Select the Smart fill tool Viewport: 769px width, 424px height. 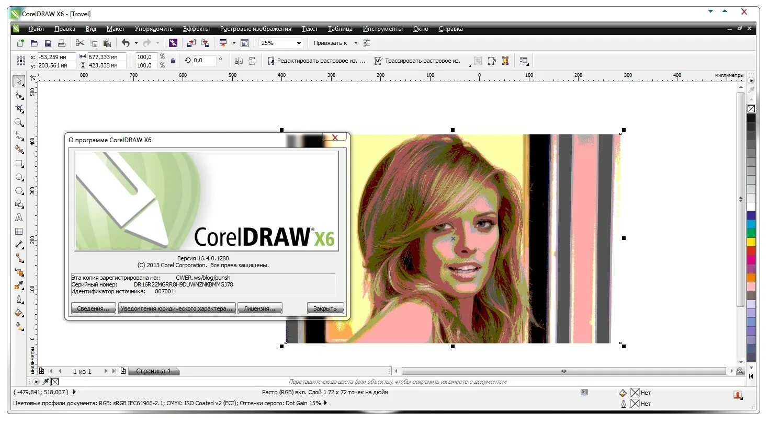pos(19,150)
